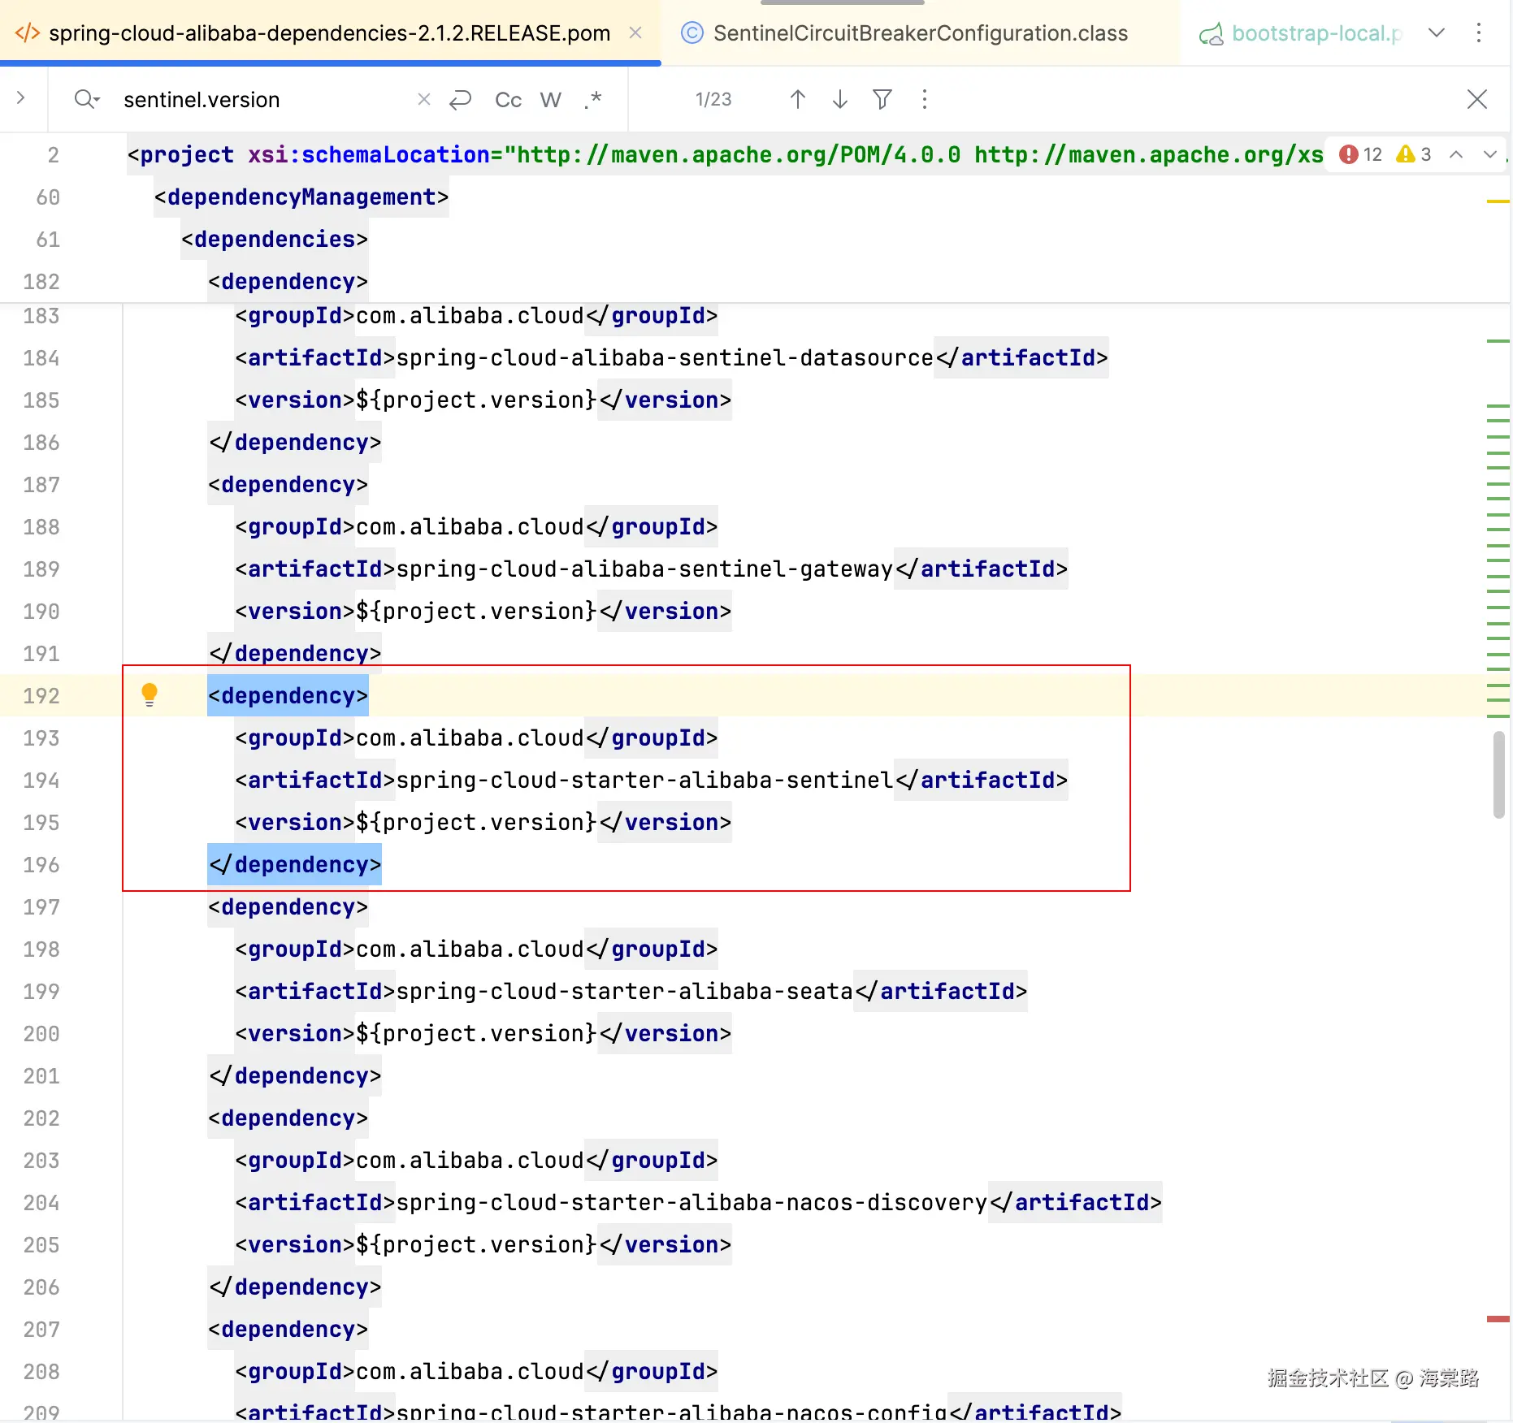1513x1423 pixels.
Task: Click the dependency tag on line 207
Action: click(288, 1330)
